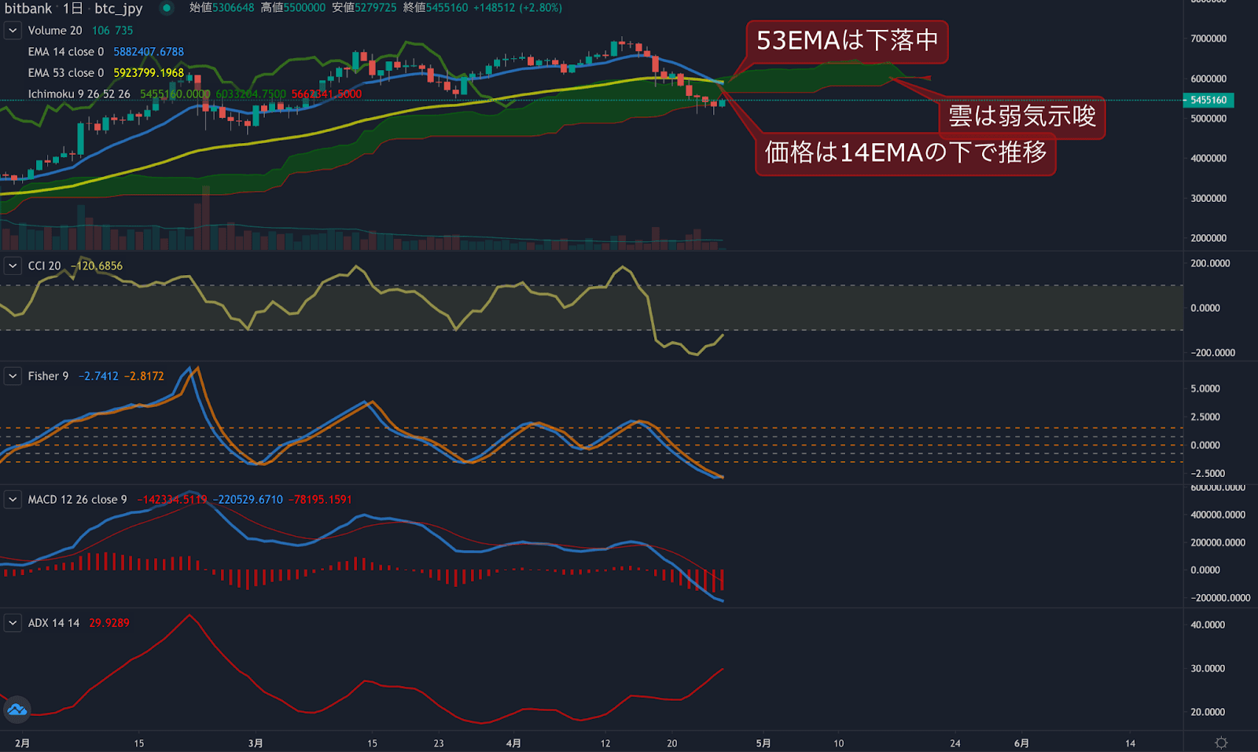Select the CCI 20 indicator legend

tap(42, 266)
